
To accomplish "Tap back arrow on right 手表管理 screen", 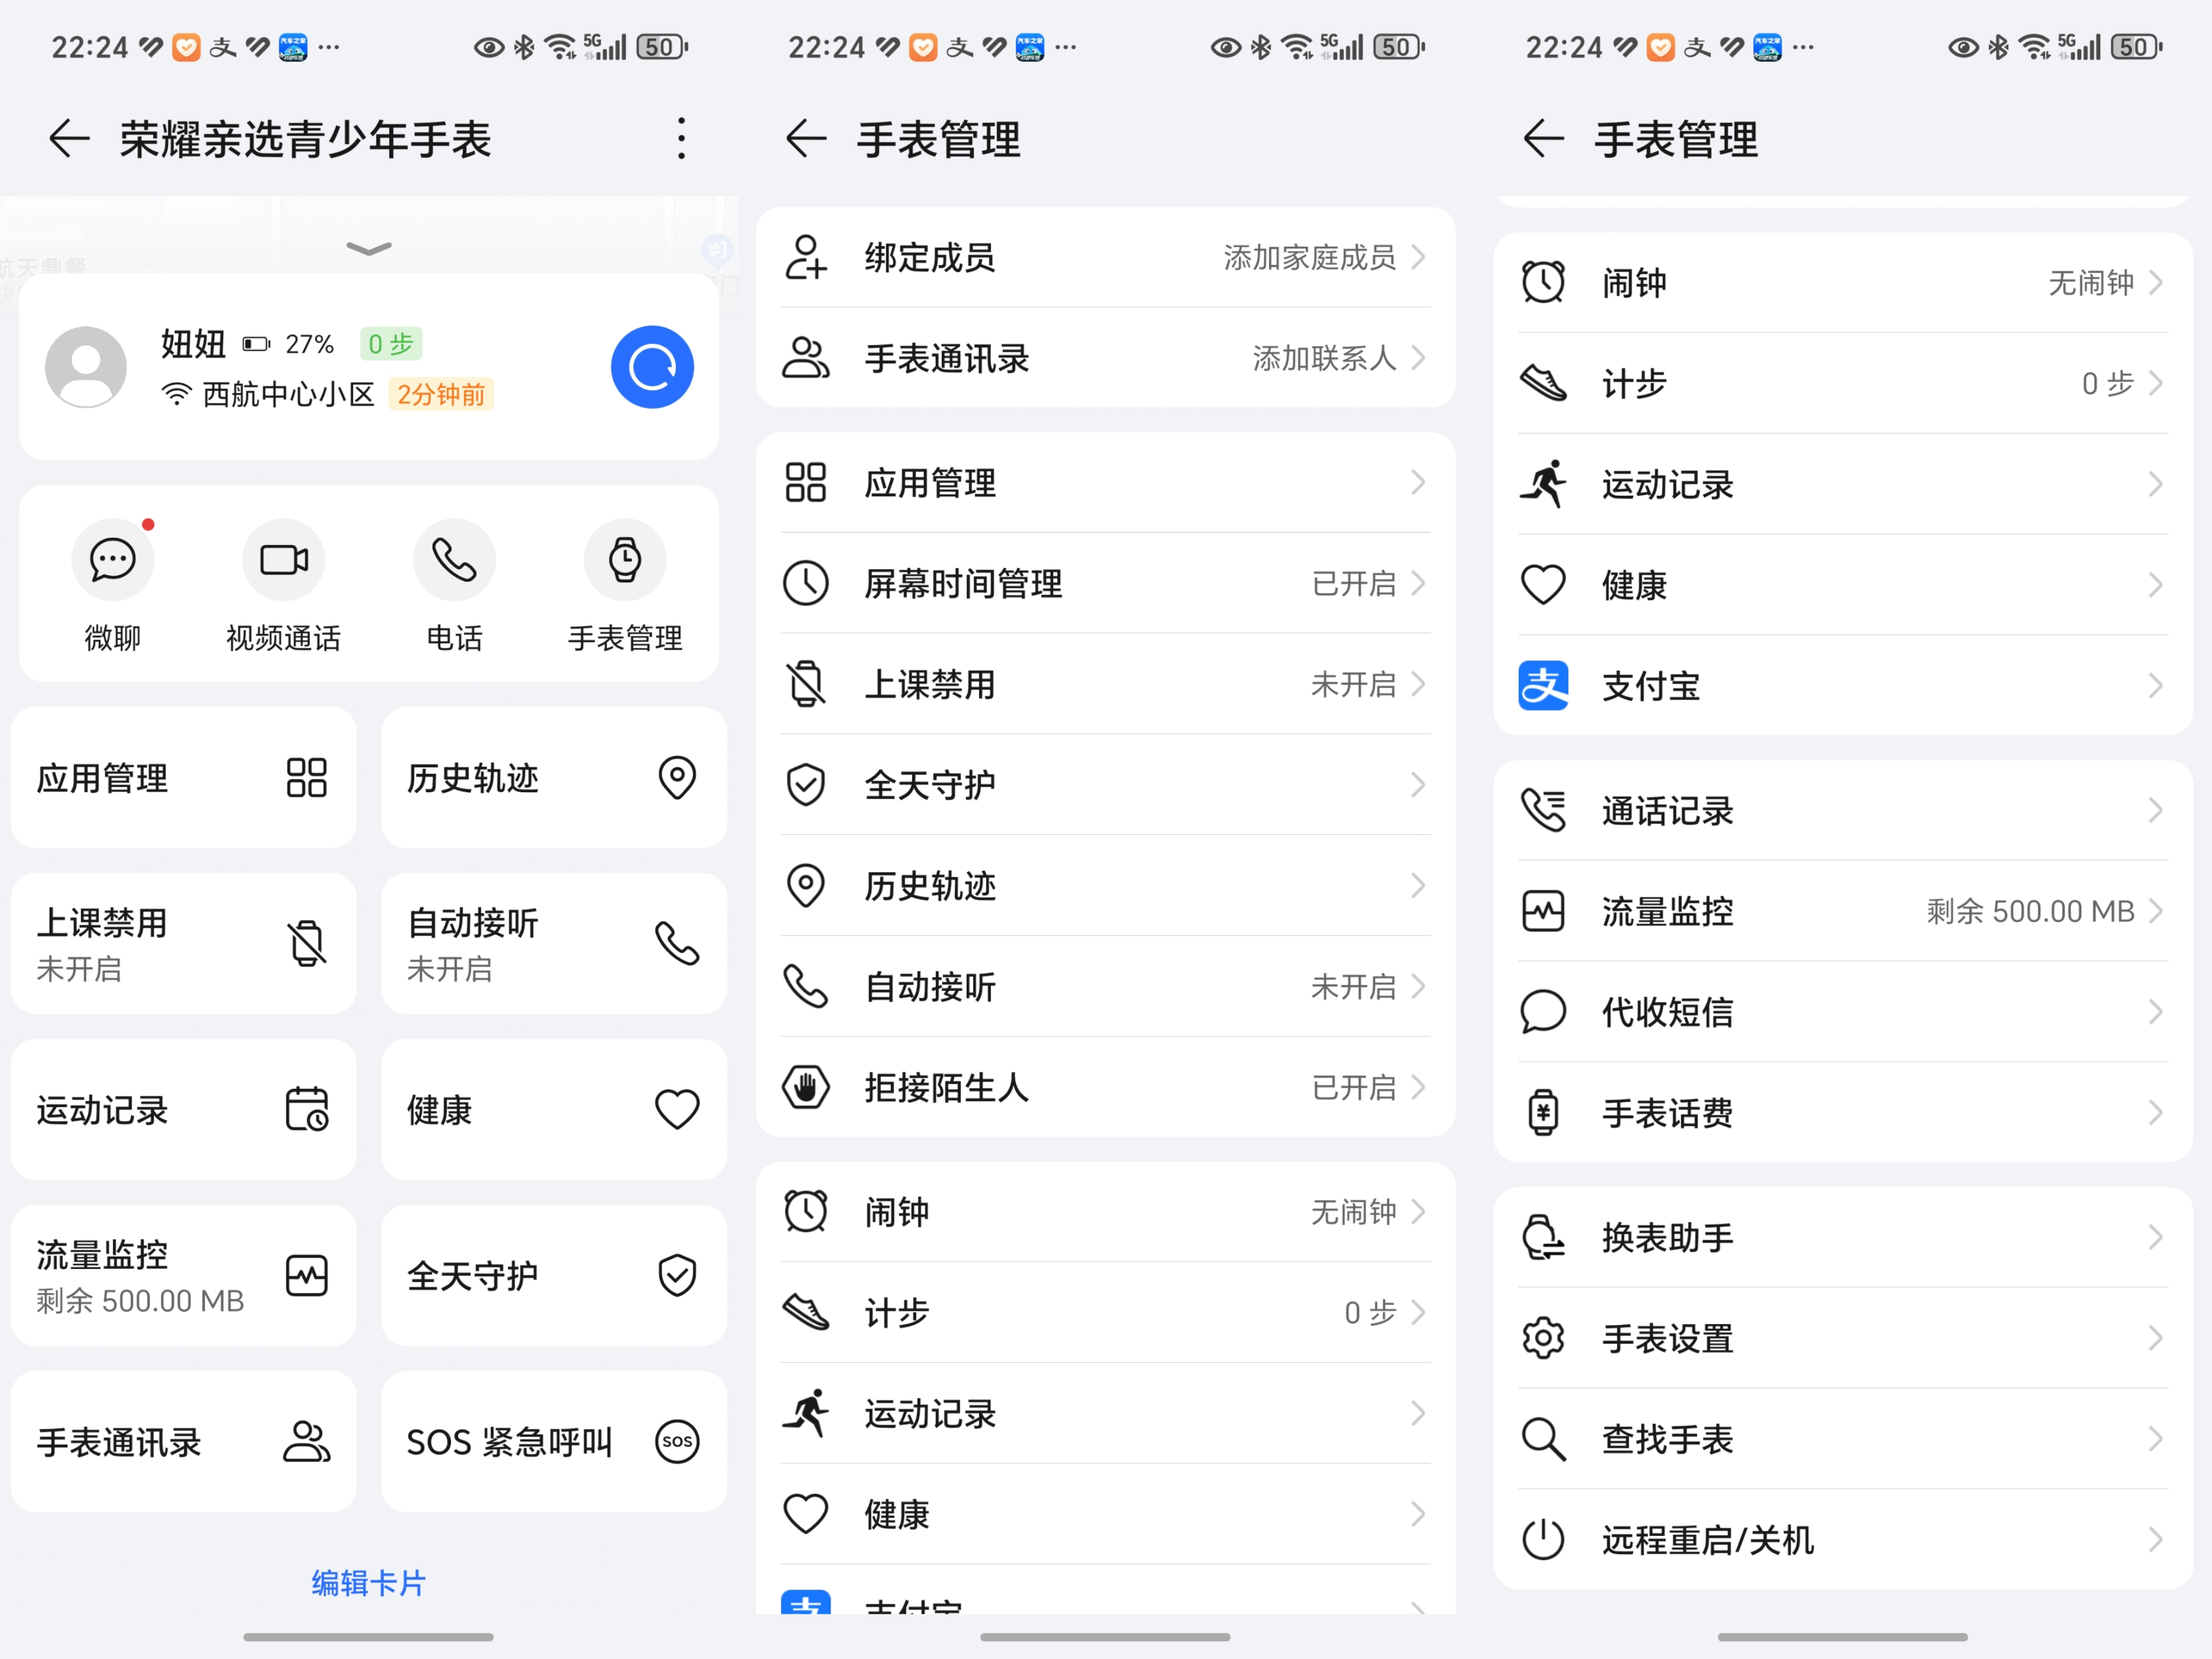I will pos(1543,138).
